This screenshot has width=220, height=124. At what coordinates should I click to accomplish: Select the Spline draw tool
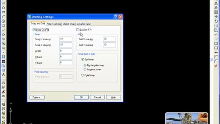[x=3, y=30]
